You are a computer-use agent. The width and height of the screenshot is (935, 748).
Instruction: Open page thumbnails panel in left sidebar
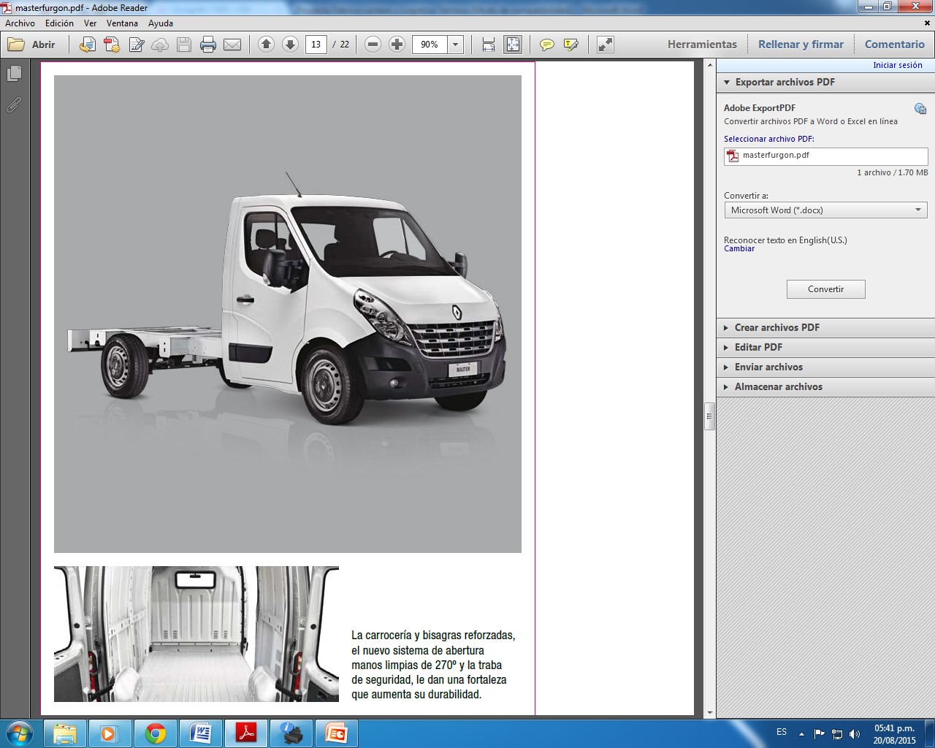point(14,74)
